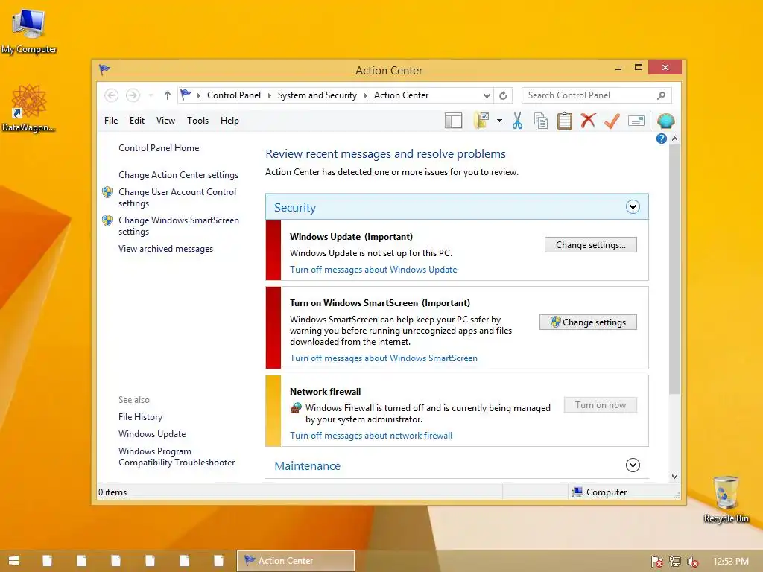Click Change settings for Windows SmartScreen
The height and width of the screenshot is (572, 763).
point(588,322)
